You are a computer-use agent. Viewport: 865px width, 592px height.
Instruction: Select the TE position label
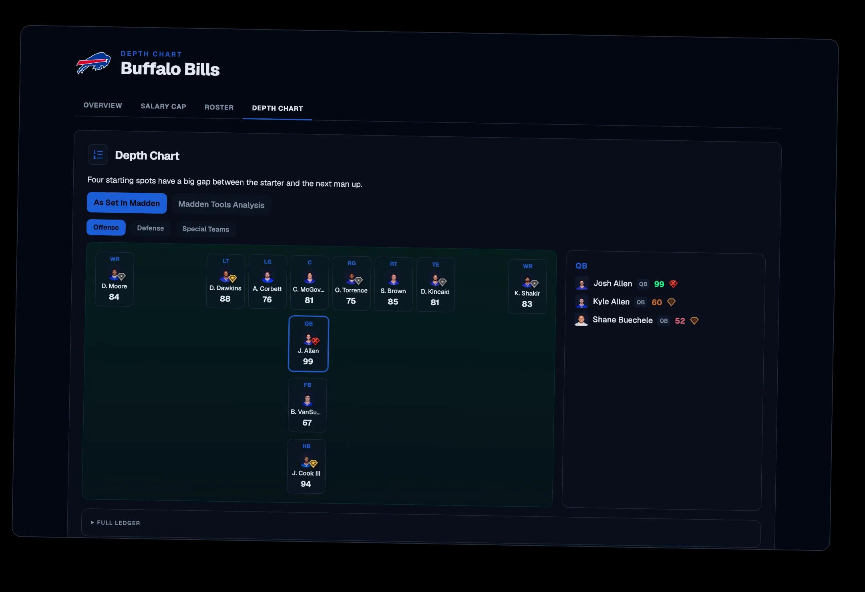point(436,265)
